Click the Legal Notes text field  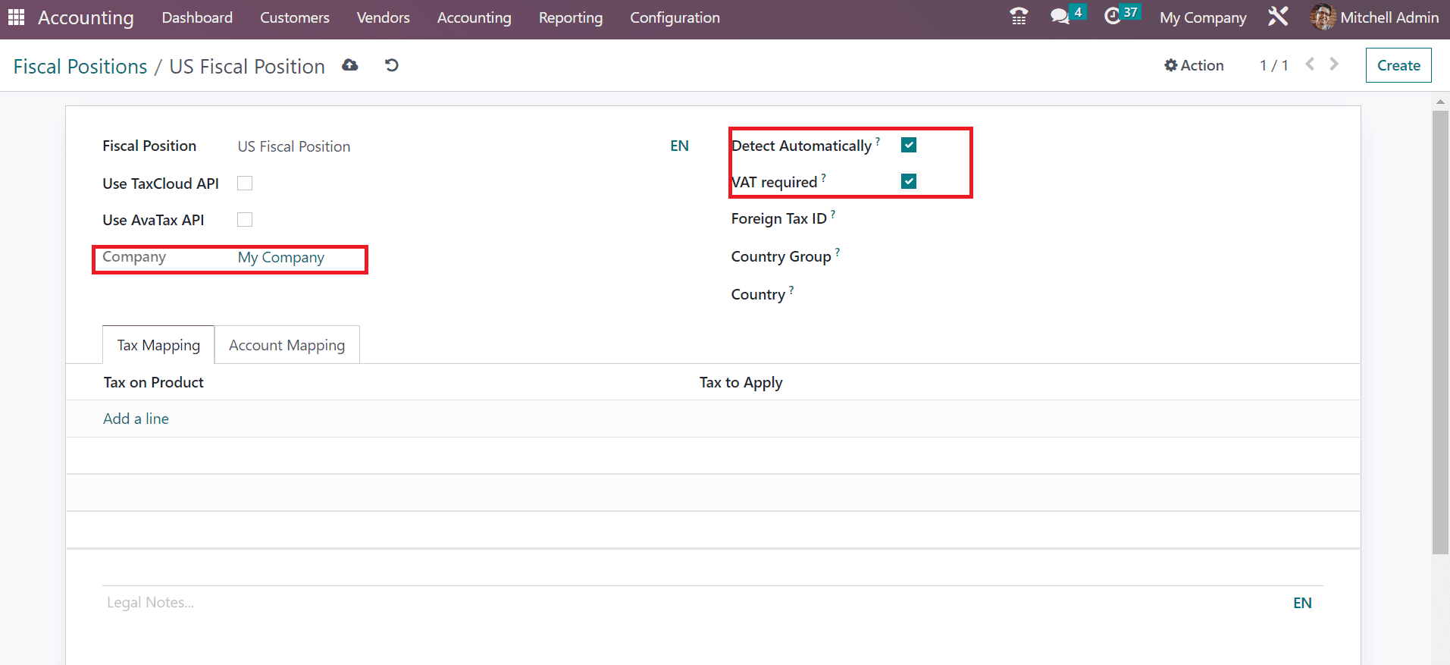[694, 603]
